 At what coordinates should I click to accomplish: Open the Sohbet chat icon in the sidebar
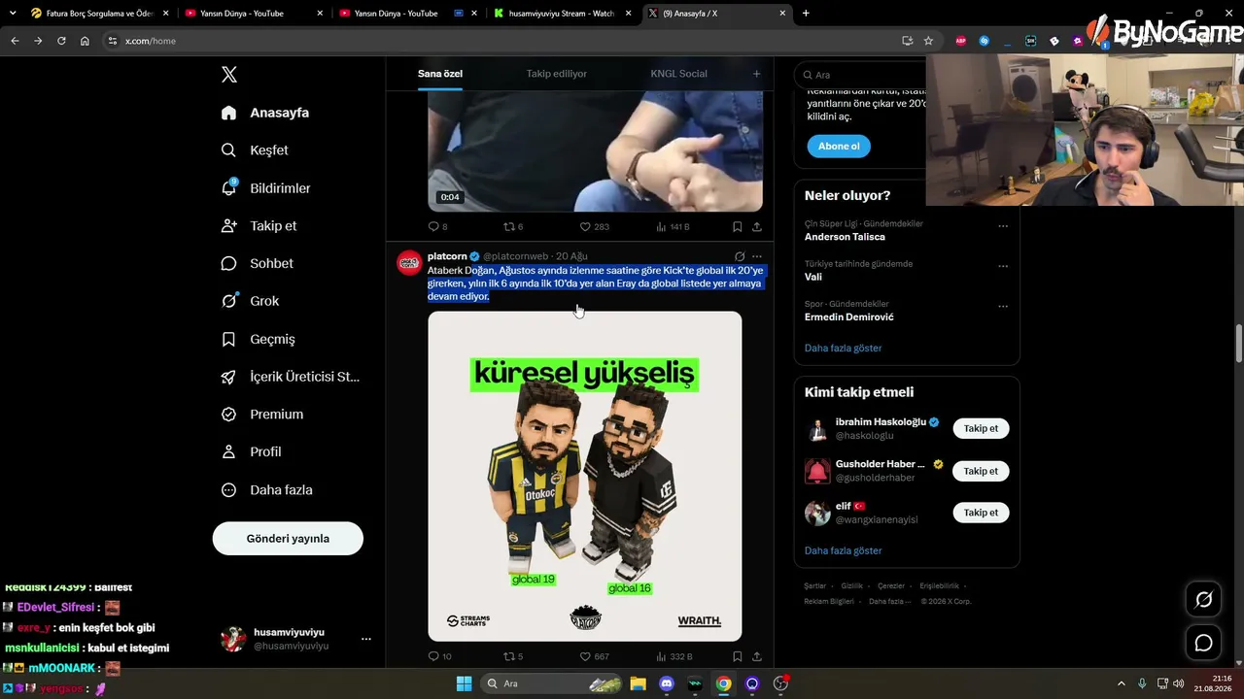click(x=228, y=263)
